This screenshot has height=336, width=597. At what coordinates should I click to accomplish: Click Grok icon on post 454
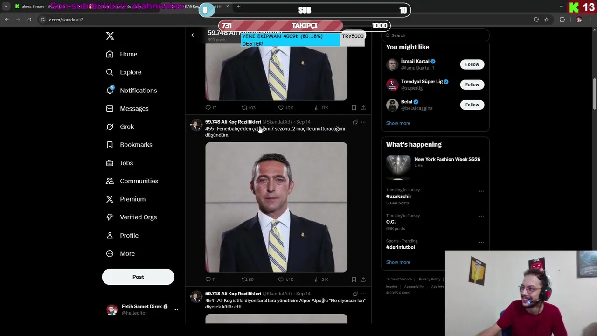pyautogui.click(x=355, y=294)
